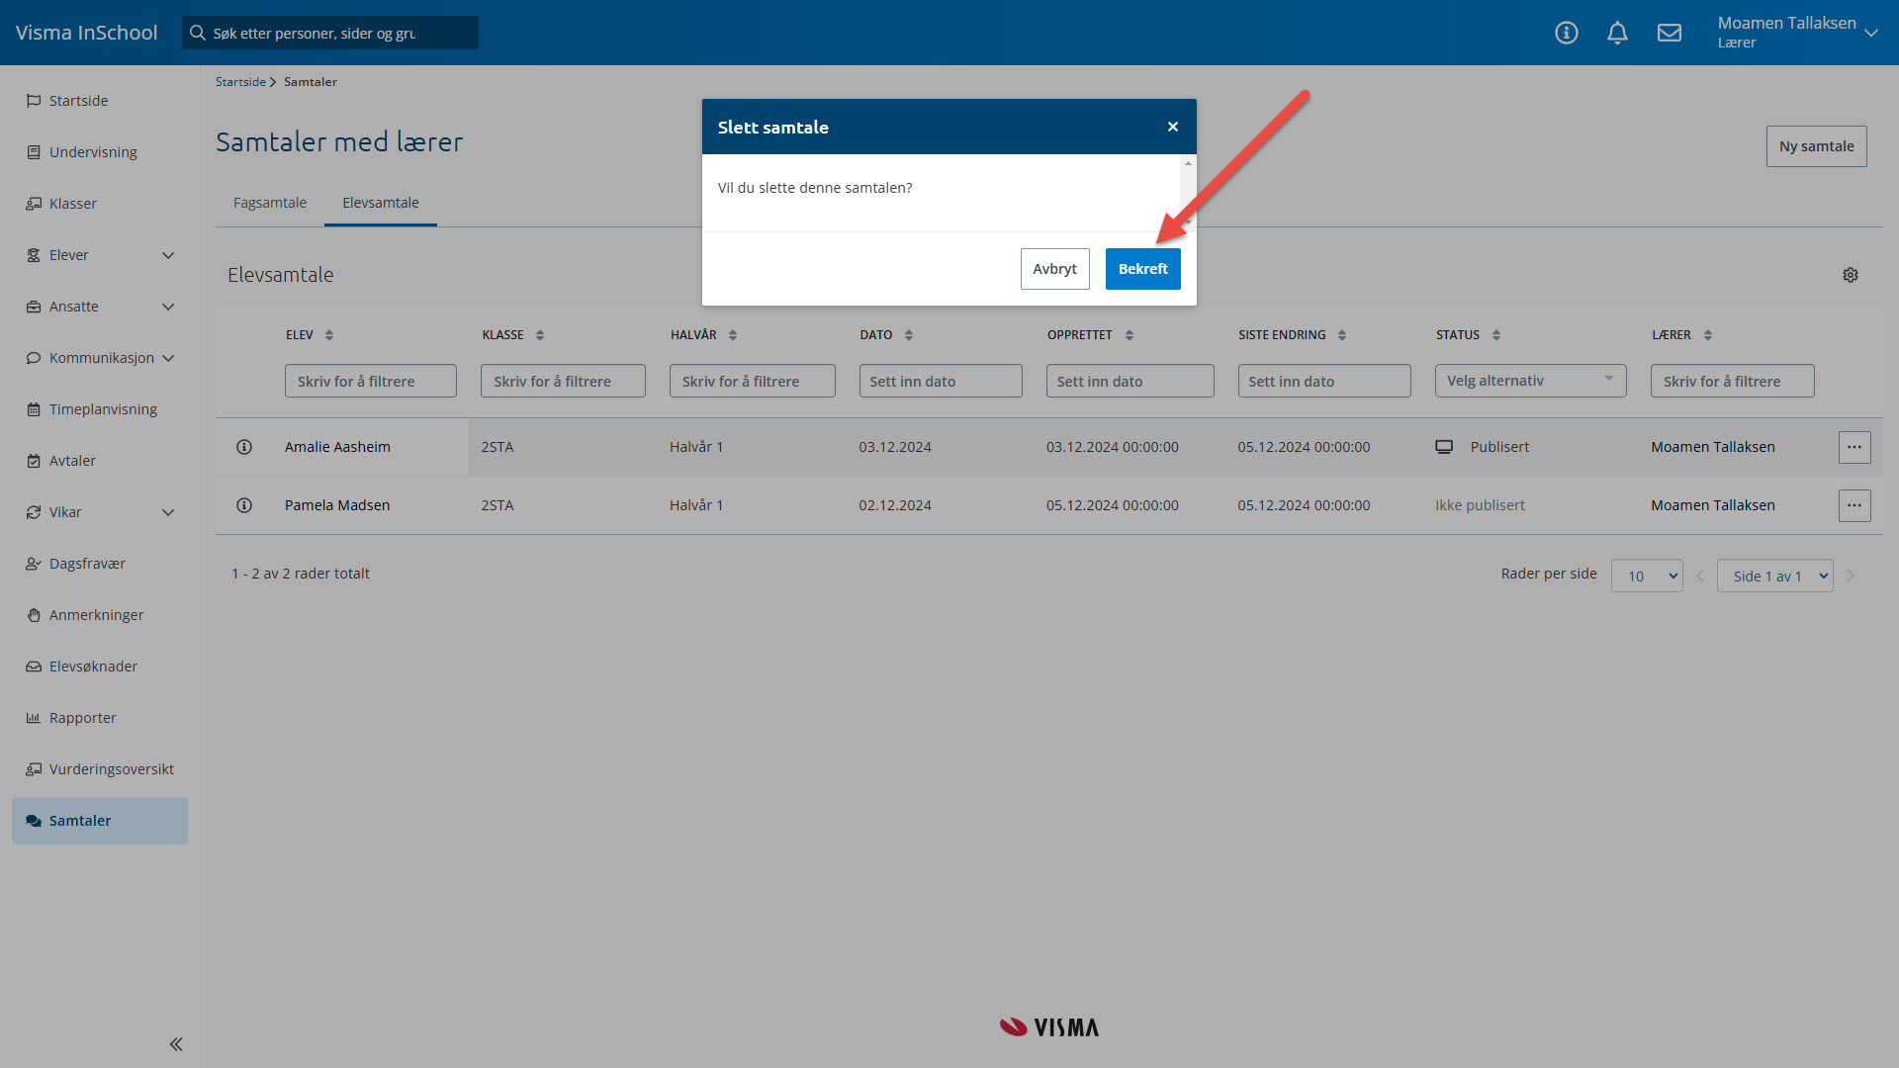Image resolution: width=1899 pixels, height=1068 pixels.
Task: Confirm deletion with Bekreft button
Action: click(x=1142, y=269)
